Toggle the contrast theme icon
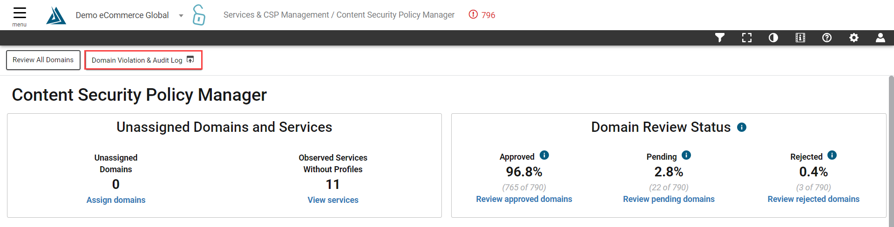 [x=773, y=38]
